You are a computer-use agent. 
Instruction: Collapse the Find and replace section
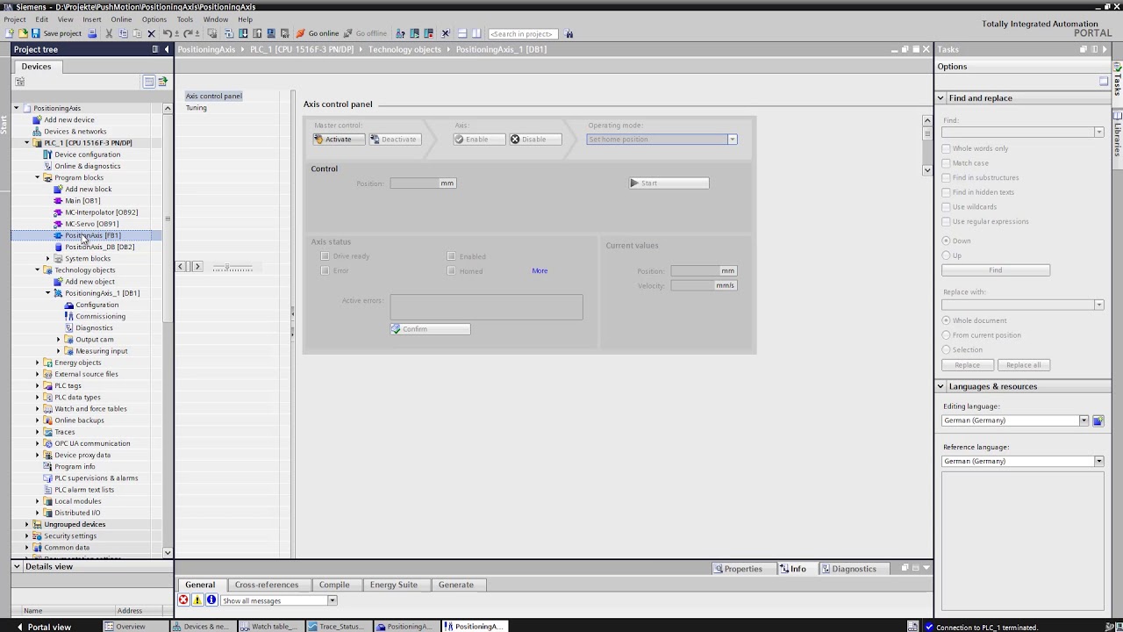pyautogui.click(x=941, y=98)
